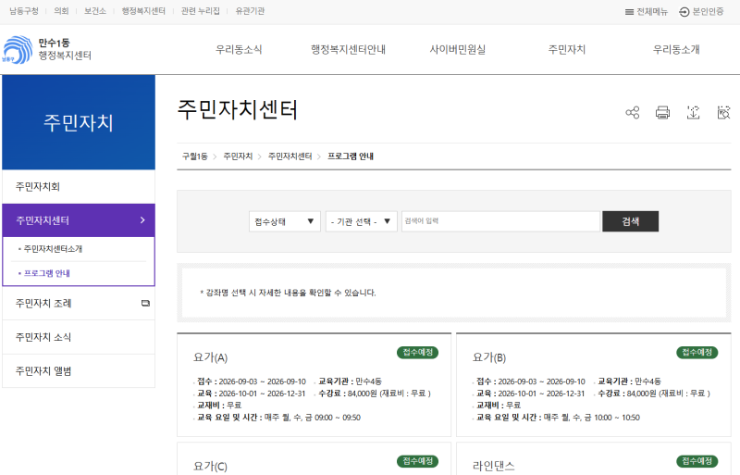Click 주민자치센터 breadcrumb link
Screen dimensions: 740x475
pyautogui.click(x=290, y=156)
